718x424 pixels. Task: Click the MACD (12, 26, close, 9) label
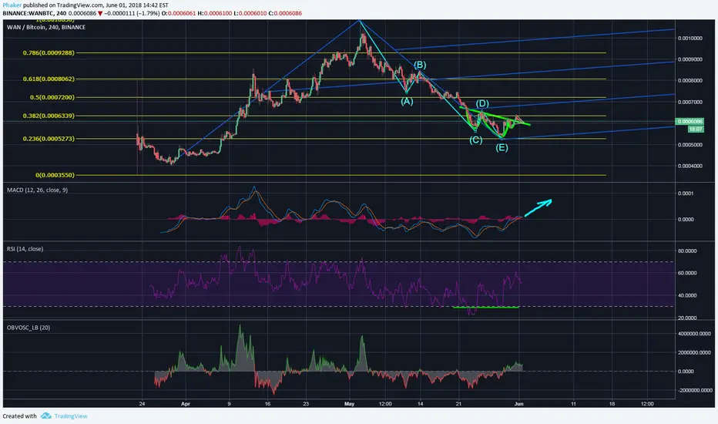click(x=37, y=190)
